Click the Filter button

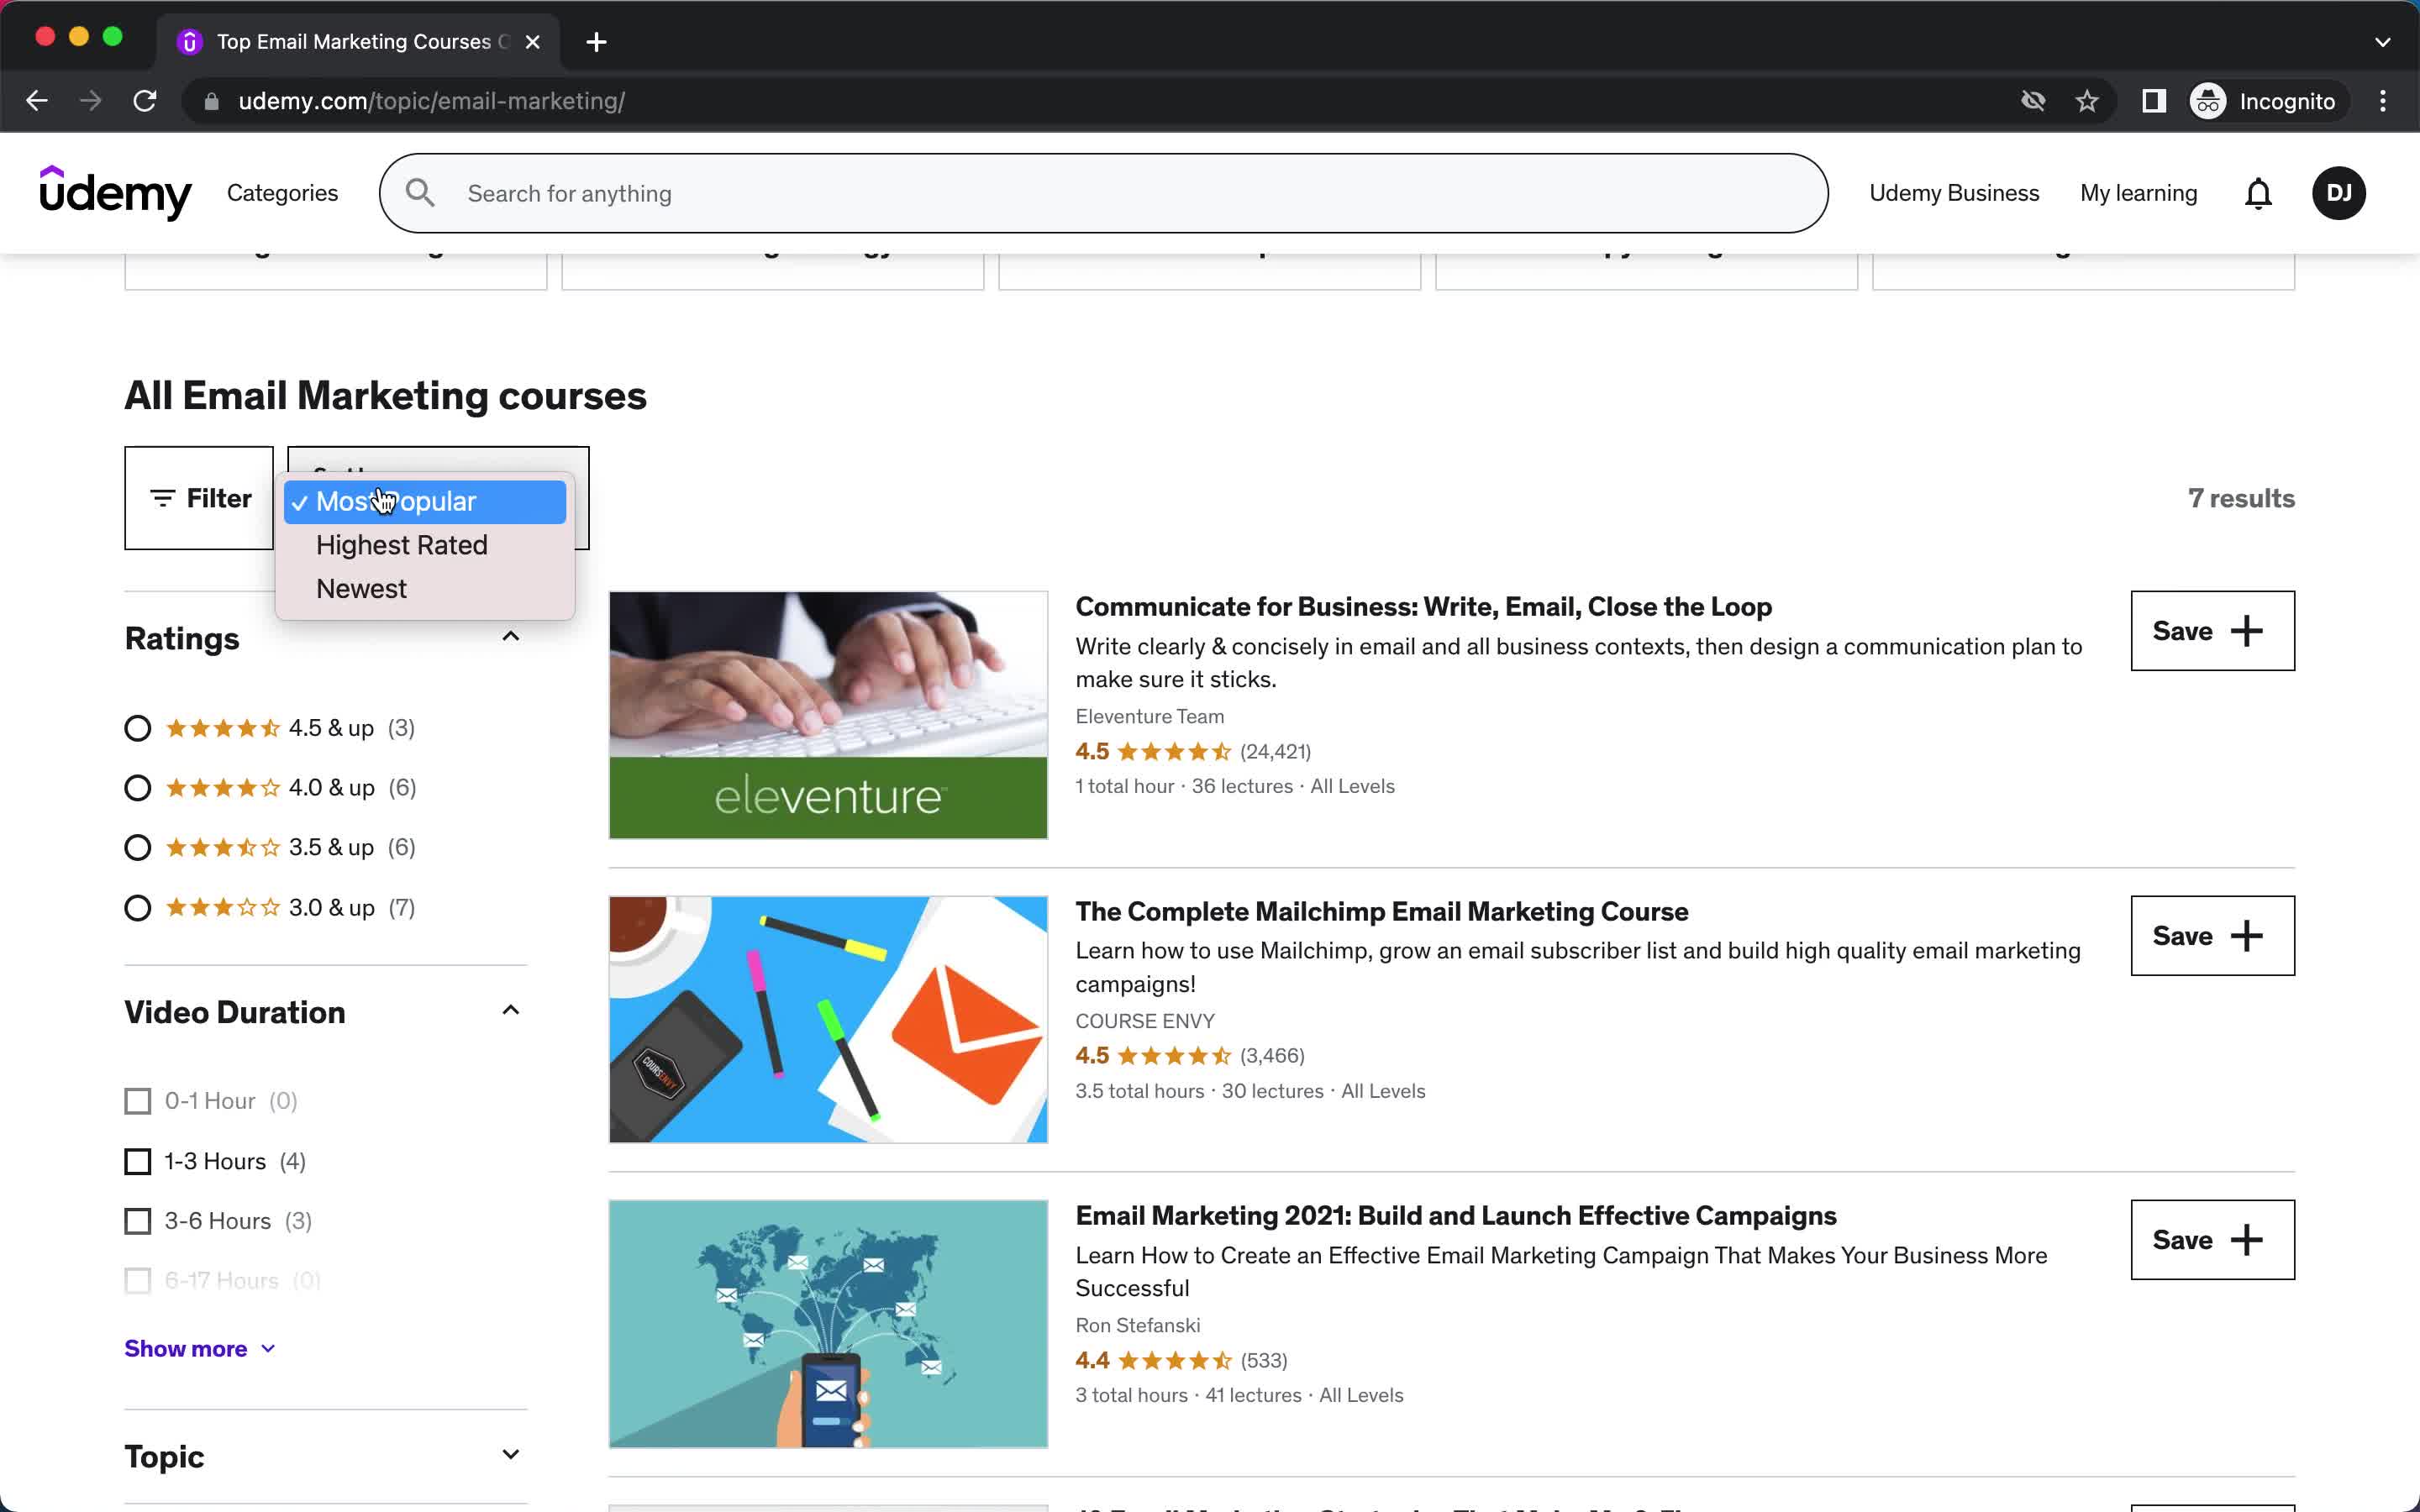pos(199,498)
